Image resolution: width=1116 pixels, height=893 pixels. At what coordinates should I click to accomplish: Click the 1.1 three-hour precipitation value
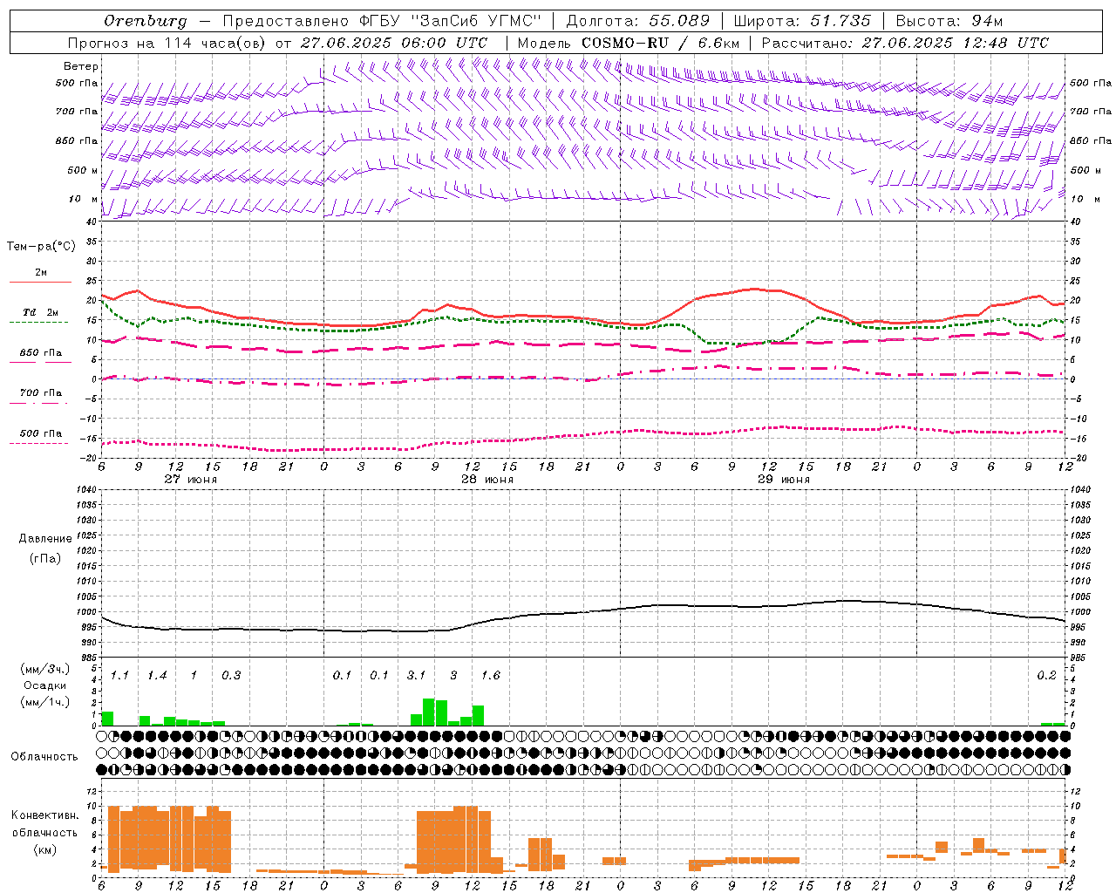[119, 676]
